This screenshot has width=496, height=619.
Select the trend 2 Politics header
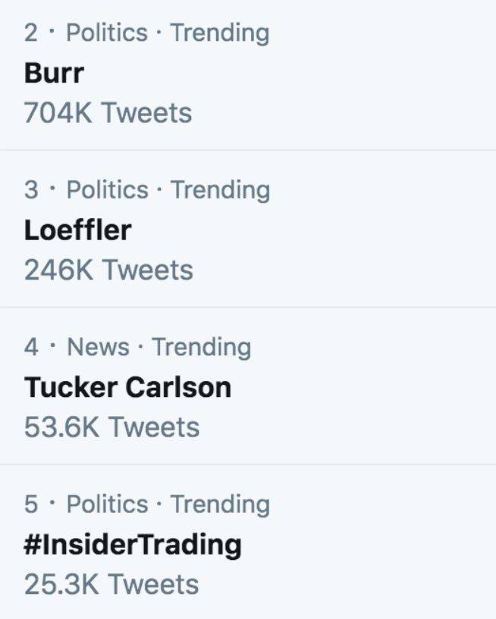coord(147,33)
